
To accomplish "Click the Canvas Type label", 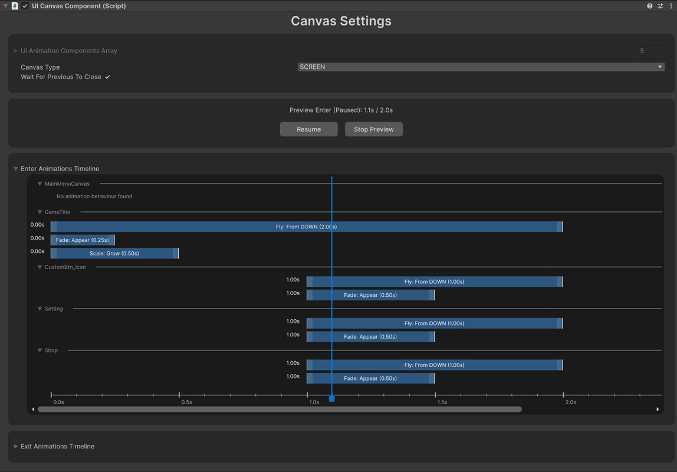I will coord(40,67).
